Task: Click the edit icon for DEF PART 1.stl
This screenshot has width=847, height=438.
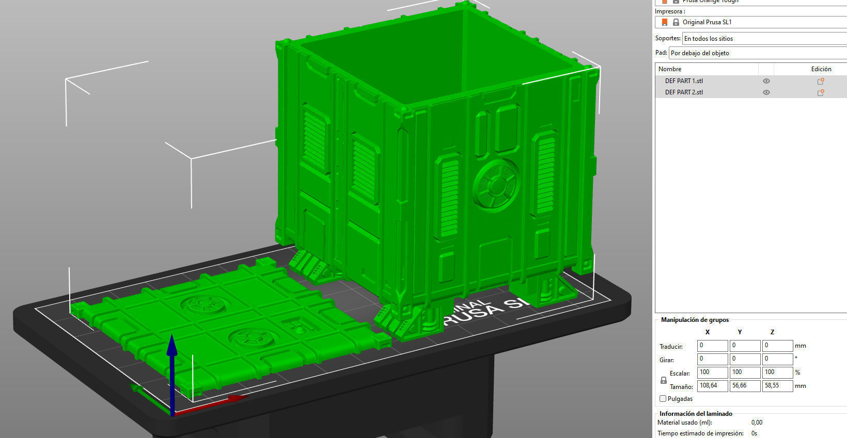Action: click(820, 81)
